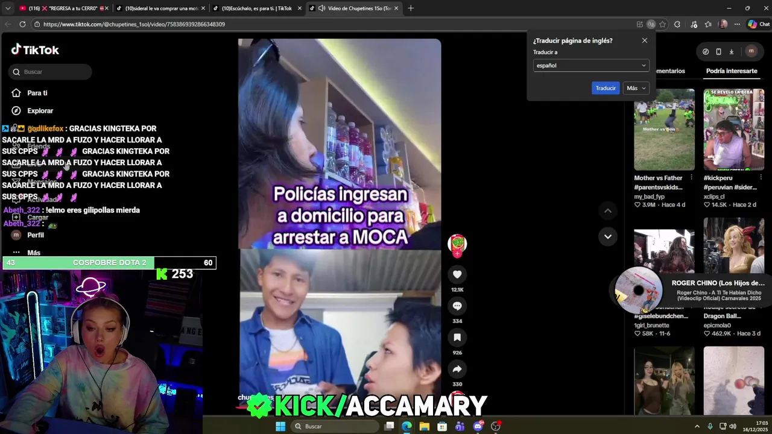Viewport: 772px width, 434px height.
Task: Click the TikTok logo
Action: click(x=35, y=50)
